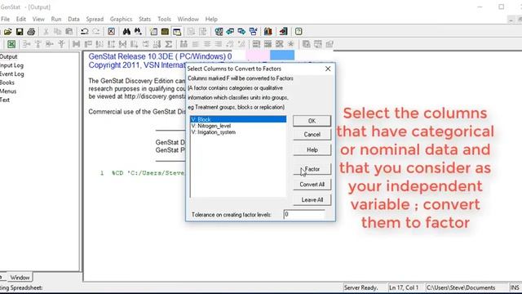Open the Spread menu
Viewport: 522px width, 294px height.
[x=95, y=19]
